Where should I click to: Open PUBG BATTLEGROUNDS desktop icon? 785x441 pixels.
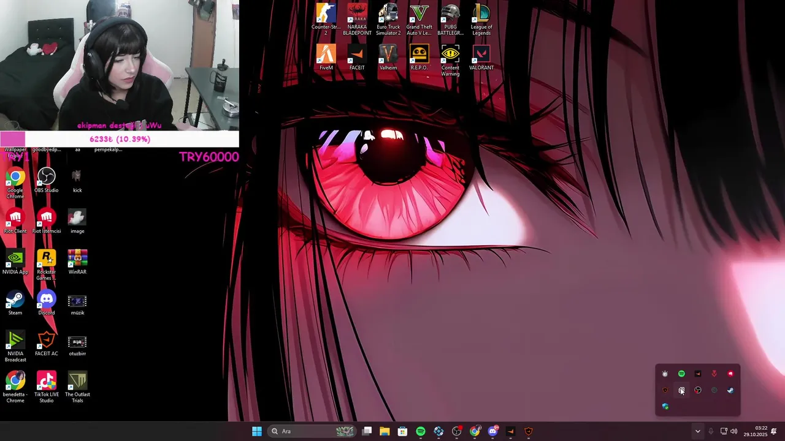[x=450, y=20]
